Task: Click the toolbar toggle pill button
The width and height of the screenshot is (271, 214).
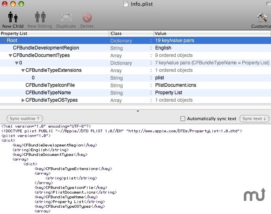Action: (269, 4)
